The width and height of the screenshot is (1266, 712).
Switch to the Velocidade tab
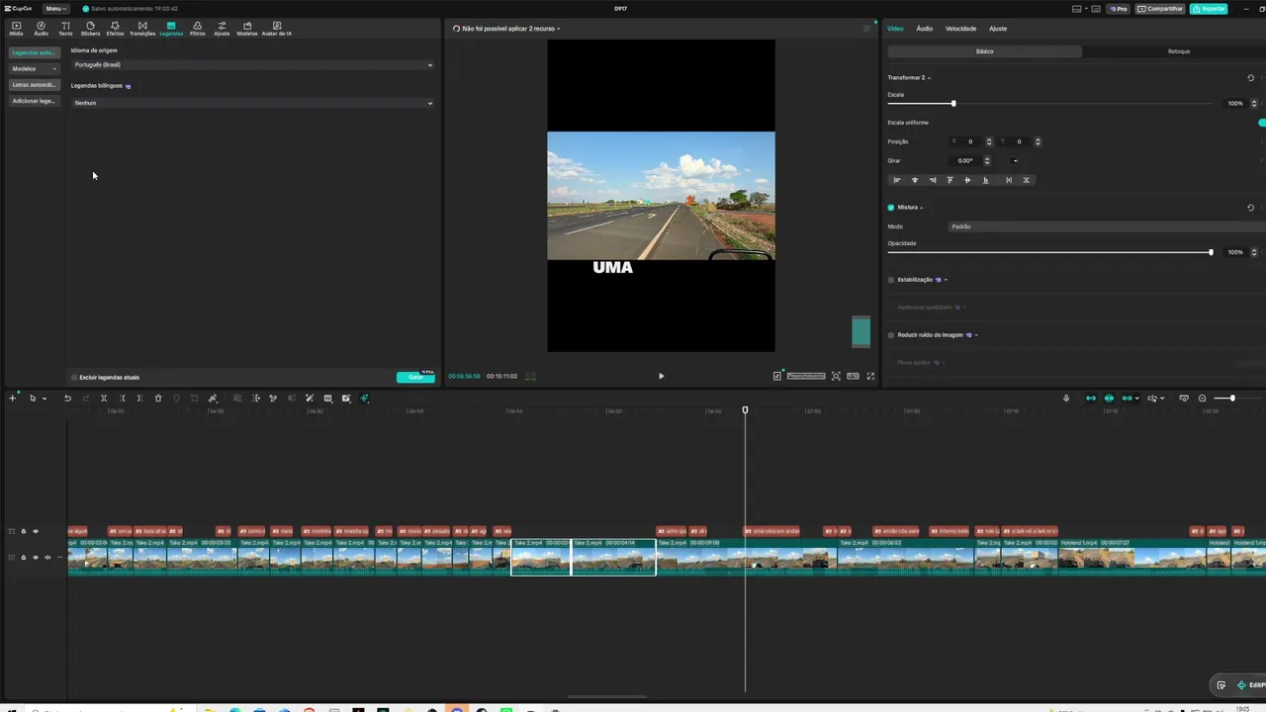[x=960, y=29]
